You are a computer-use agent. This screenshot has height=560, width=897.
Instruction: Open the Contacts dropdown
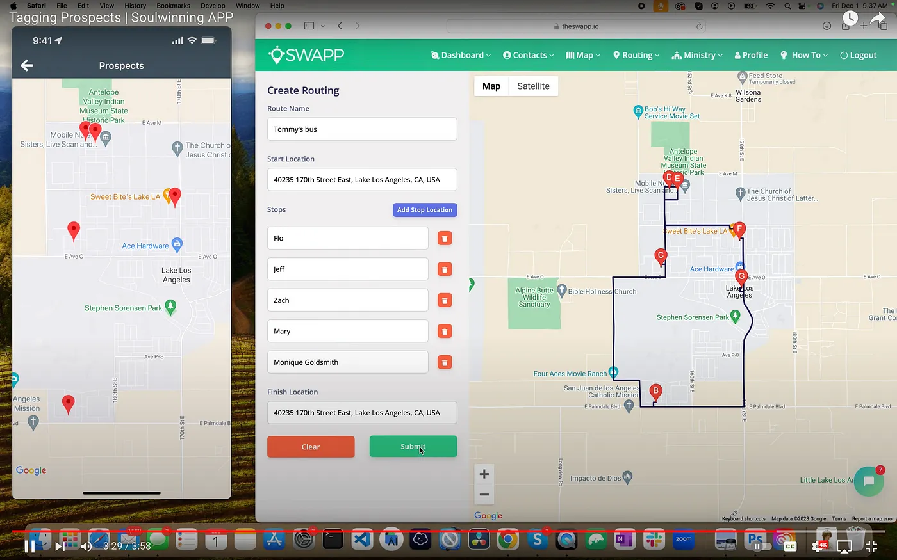click(528, 55)
